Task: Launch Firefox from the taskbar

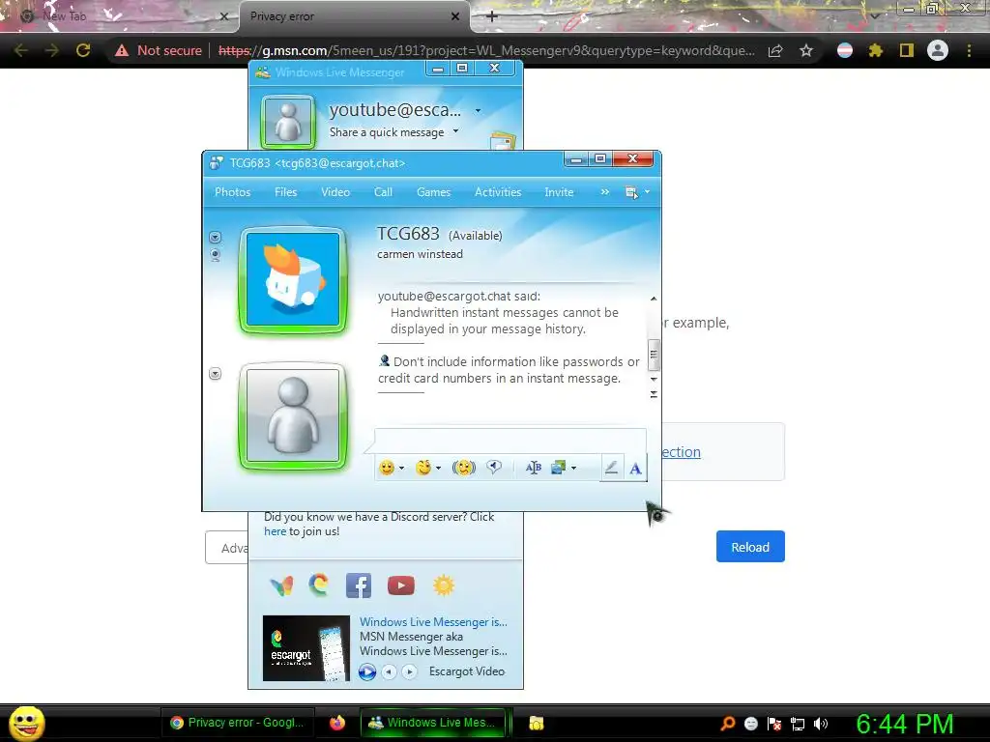Action: (337, 723)
